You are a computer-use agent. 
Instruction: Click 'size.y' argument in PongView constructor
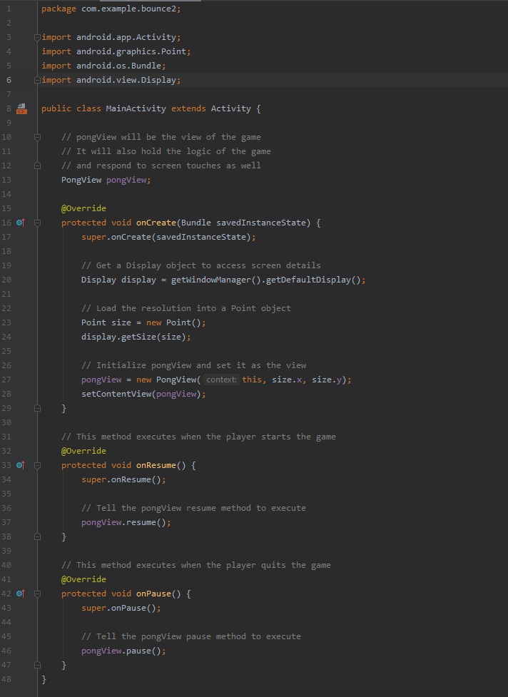pos(327,380)
